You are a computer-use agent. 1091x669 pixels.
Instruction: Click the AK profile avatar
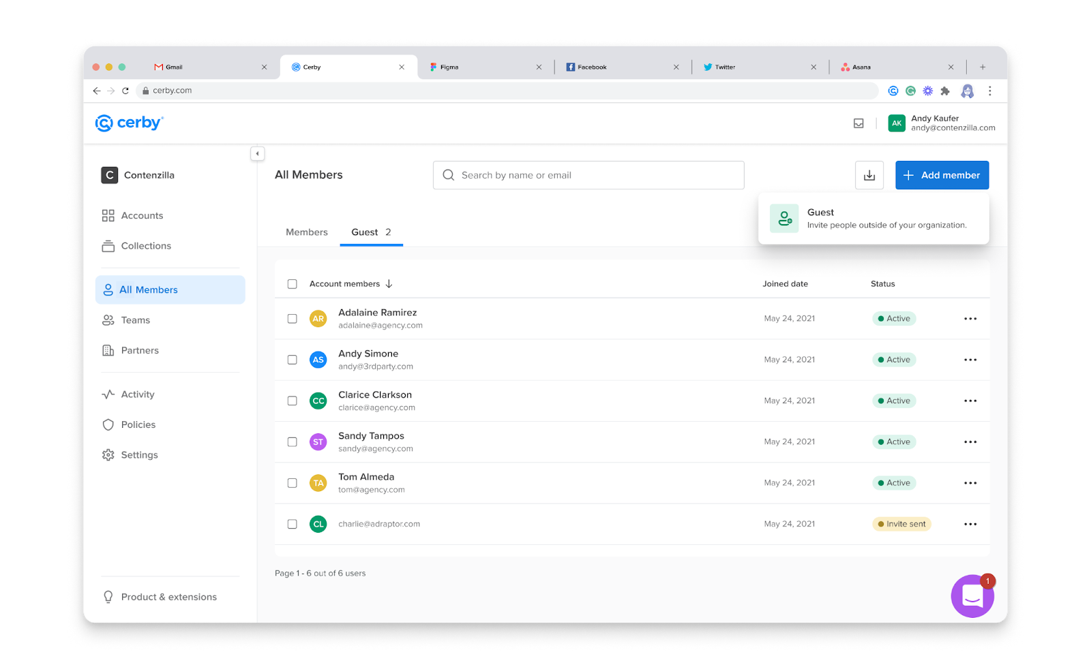click(x=897, y=123)
